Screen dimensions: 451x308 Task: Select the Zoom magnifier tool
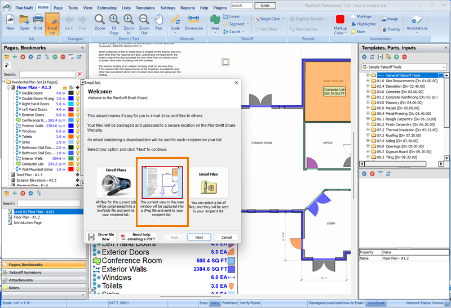point(100,23)
